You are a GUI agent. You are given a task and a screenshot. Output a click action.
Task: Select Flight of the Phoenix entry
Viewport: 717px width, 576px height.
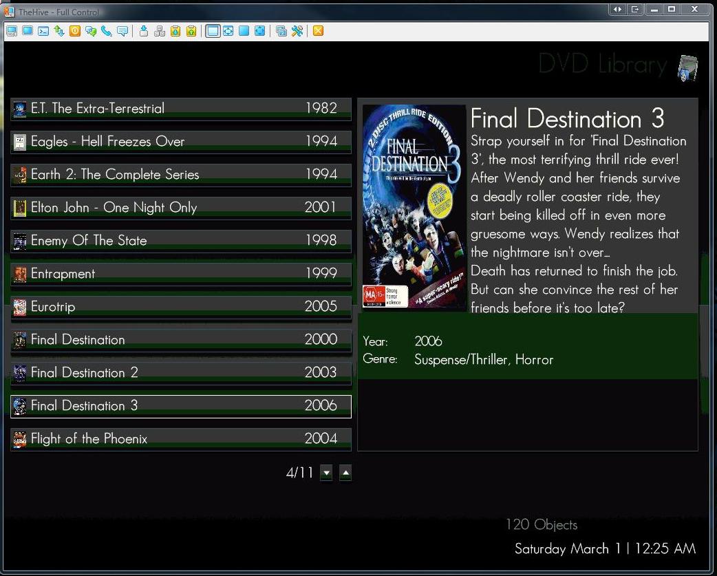[181, 439]
